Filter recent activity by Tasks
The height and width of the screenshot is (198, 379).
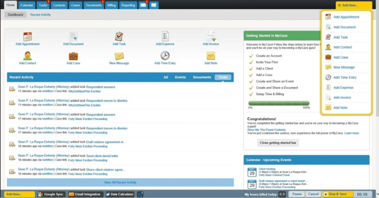[x=223, y=77]
